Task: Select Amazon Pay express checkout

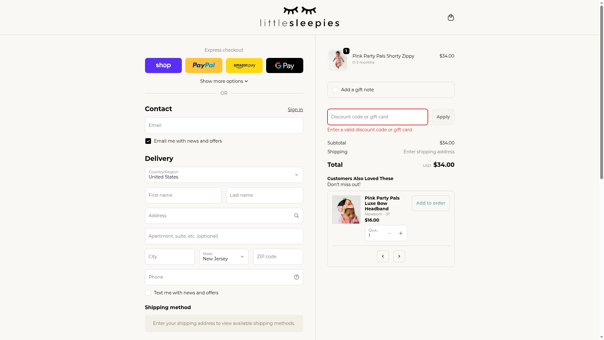Action: (244, 65)
